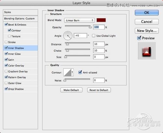Click the Choke slider handle
Viewport: 163px width, 133px height.
pos(67,50)
